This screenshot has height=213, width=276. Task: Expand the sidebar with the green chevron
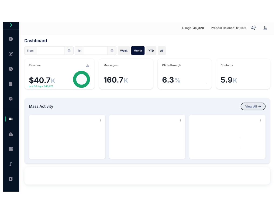click(x=11, y=25)
